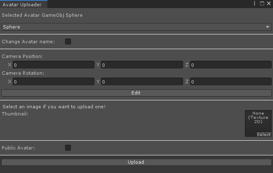Image resolution: width=273 pixels, height=173 pixels.
Task: Click the Camera Position X drag label
Action: [10, 65]
